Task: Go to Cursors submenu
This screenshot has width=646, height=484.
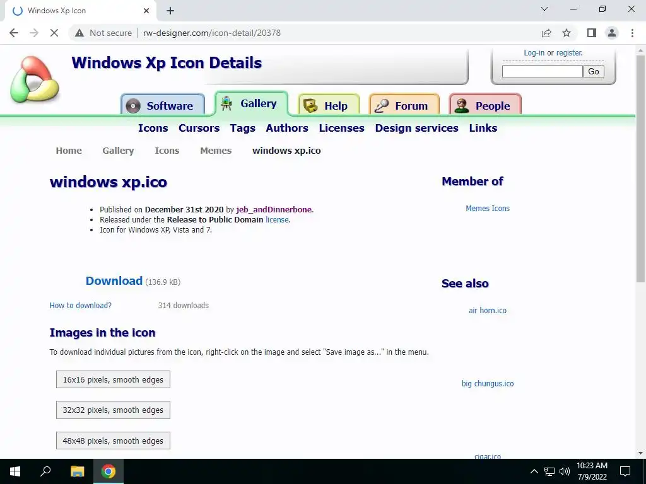Action: [x=199, y=128]
